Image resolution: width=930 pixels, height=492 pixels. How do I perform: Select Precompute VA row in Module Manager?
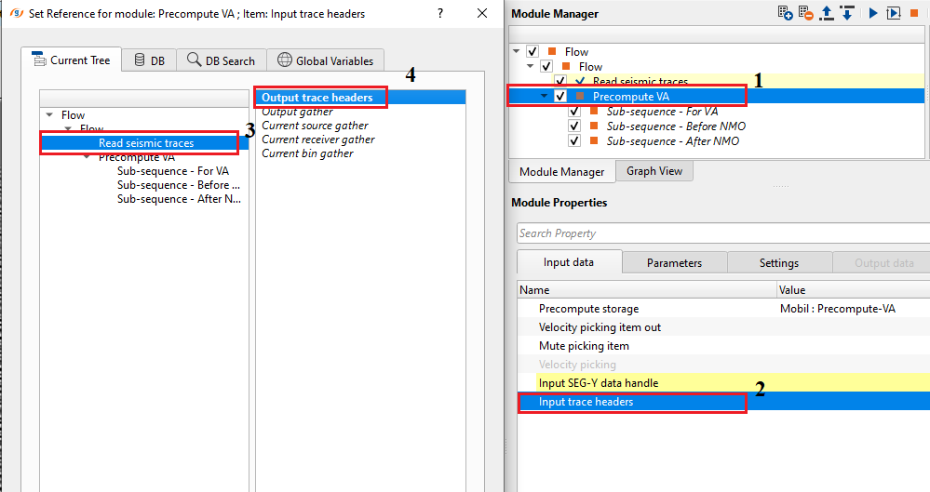coord(719,96)
